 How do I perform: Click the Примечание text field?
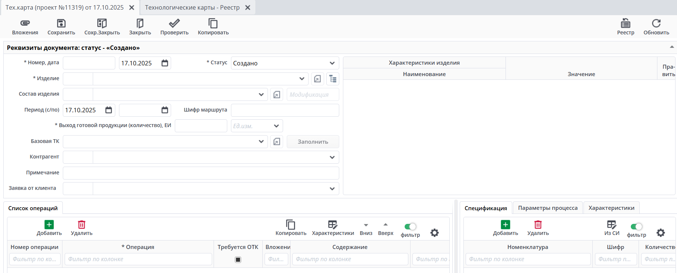click(201, 173)
